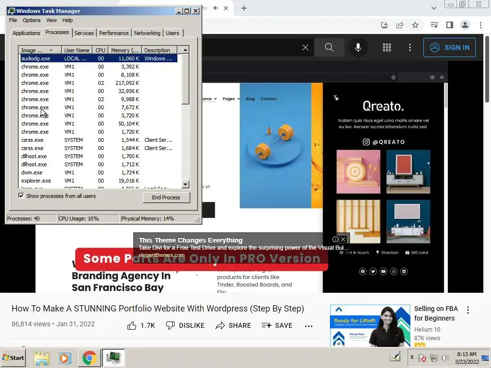Switch to the Services tab
Viewport: 491px width, 368px height.
click(84, 33)
